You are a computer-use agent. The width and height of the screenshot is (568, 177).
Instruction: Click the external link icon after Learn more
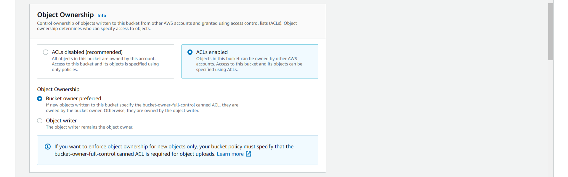pos(248,154)
